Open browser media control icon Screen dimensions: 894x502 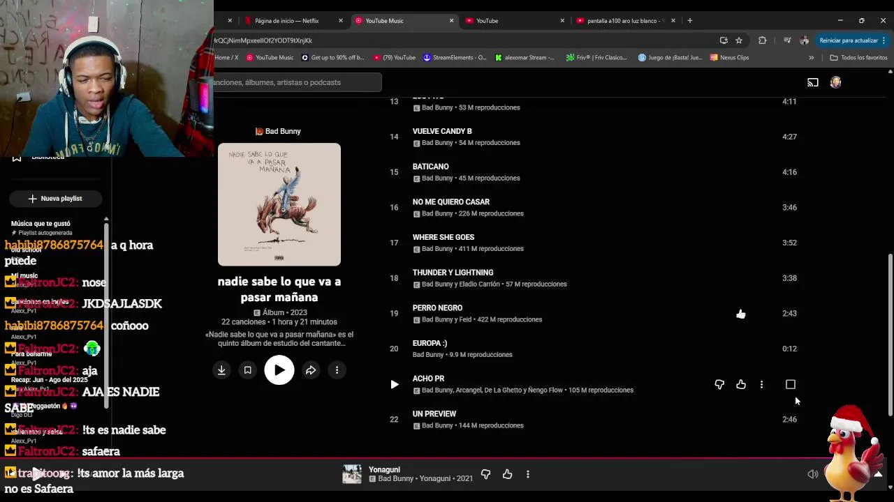click(787, 40)
